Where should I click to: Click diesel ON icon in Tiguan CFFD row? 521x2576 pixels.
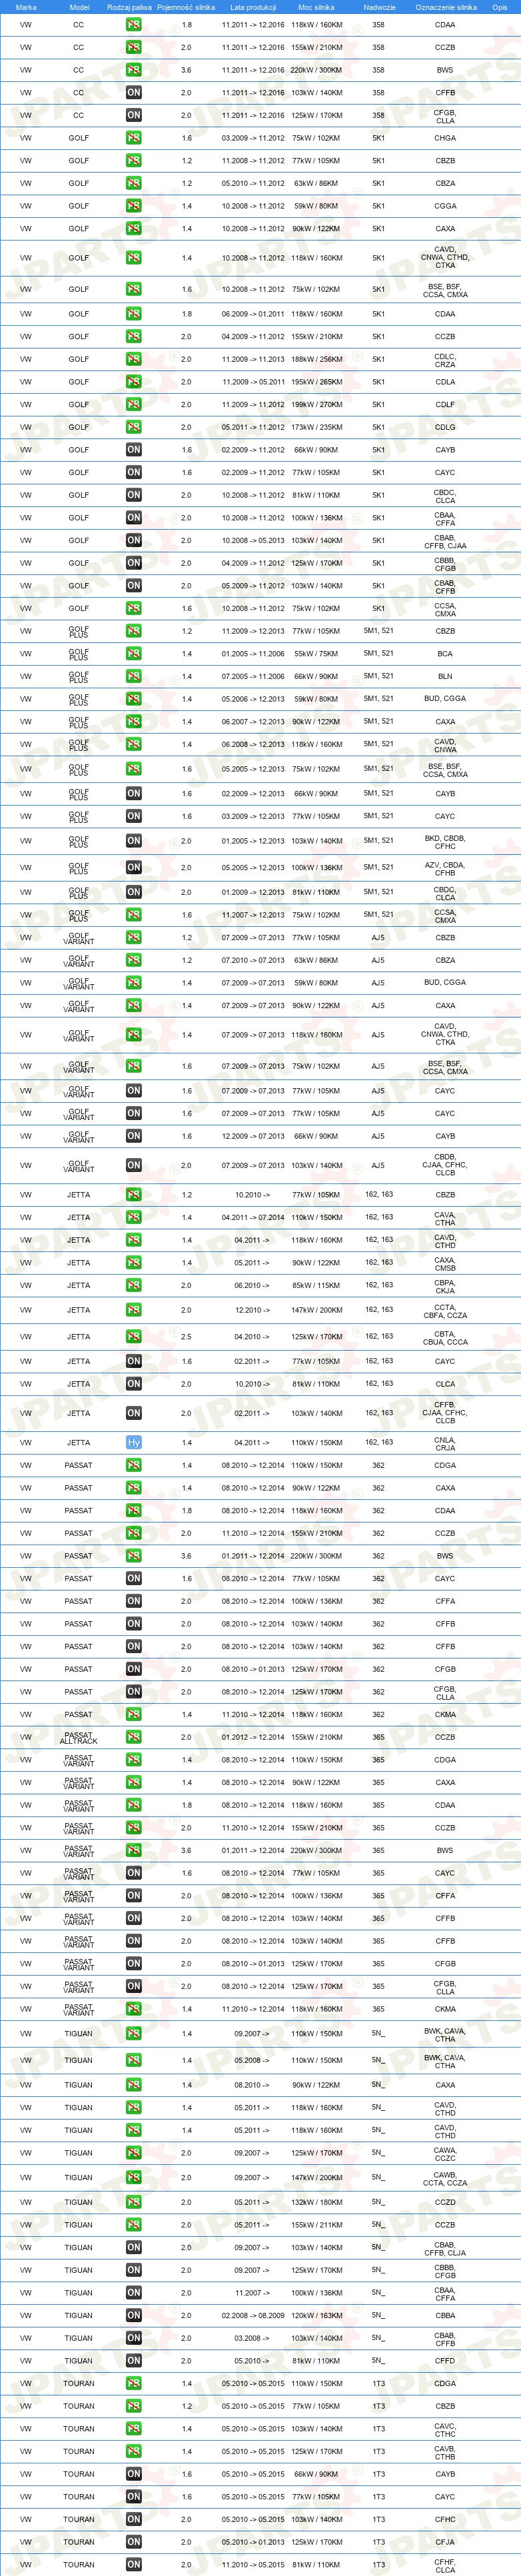click(134, 2360)
